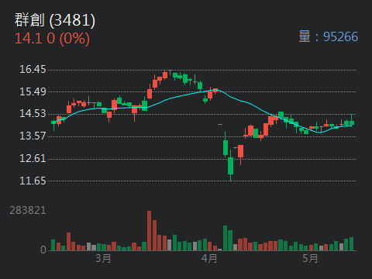Click the 283821 volume axis label
Viewport: 372px width, 279px height.
[28, 211]
